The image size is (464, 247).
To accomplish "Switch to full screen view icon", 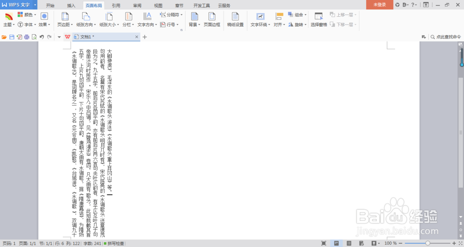I will (x=323, y=243).
